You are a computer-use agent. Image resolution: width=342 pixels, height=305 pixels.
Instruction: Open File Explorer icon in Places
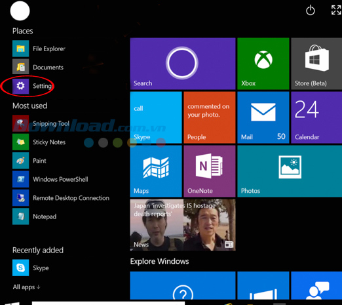(20, 49)
